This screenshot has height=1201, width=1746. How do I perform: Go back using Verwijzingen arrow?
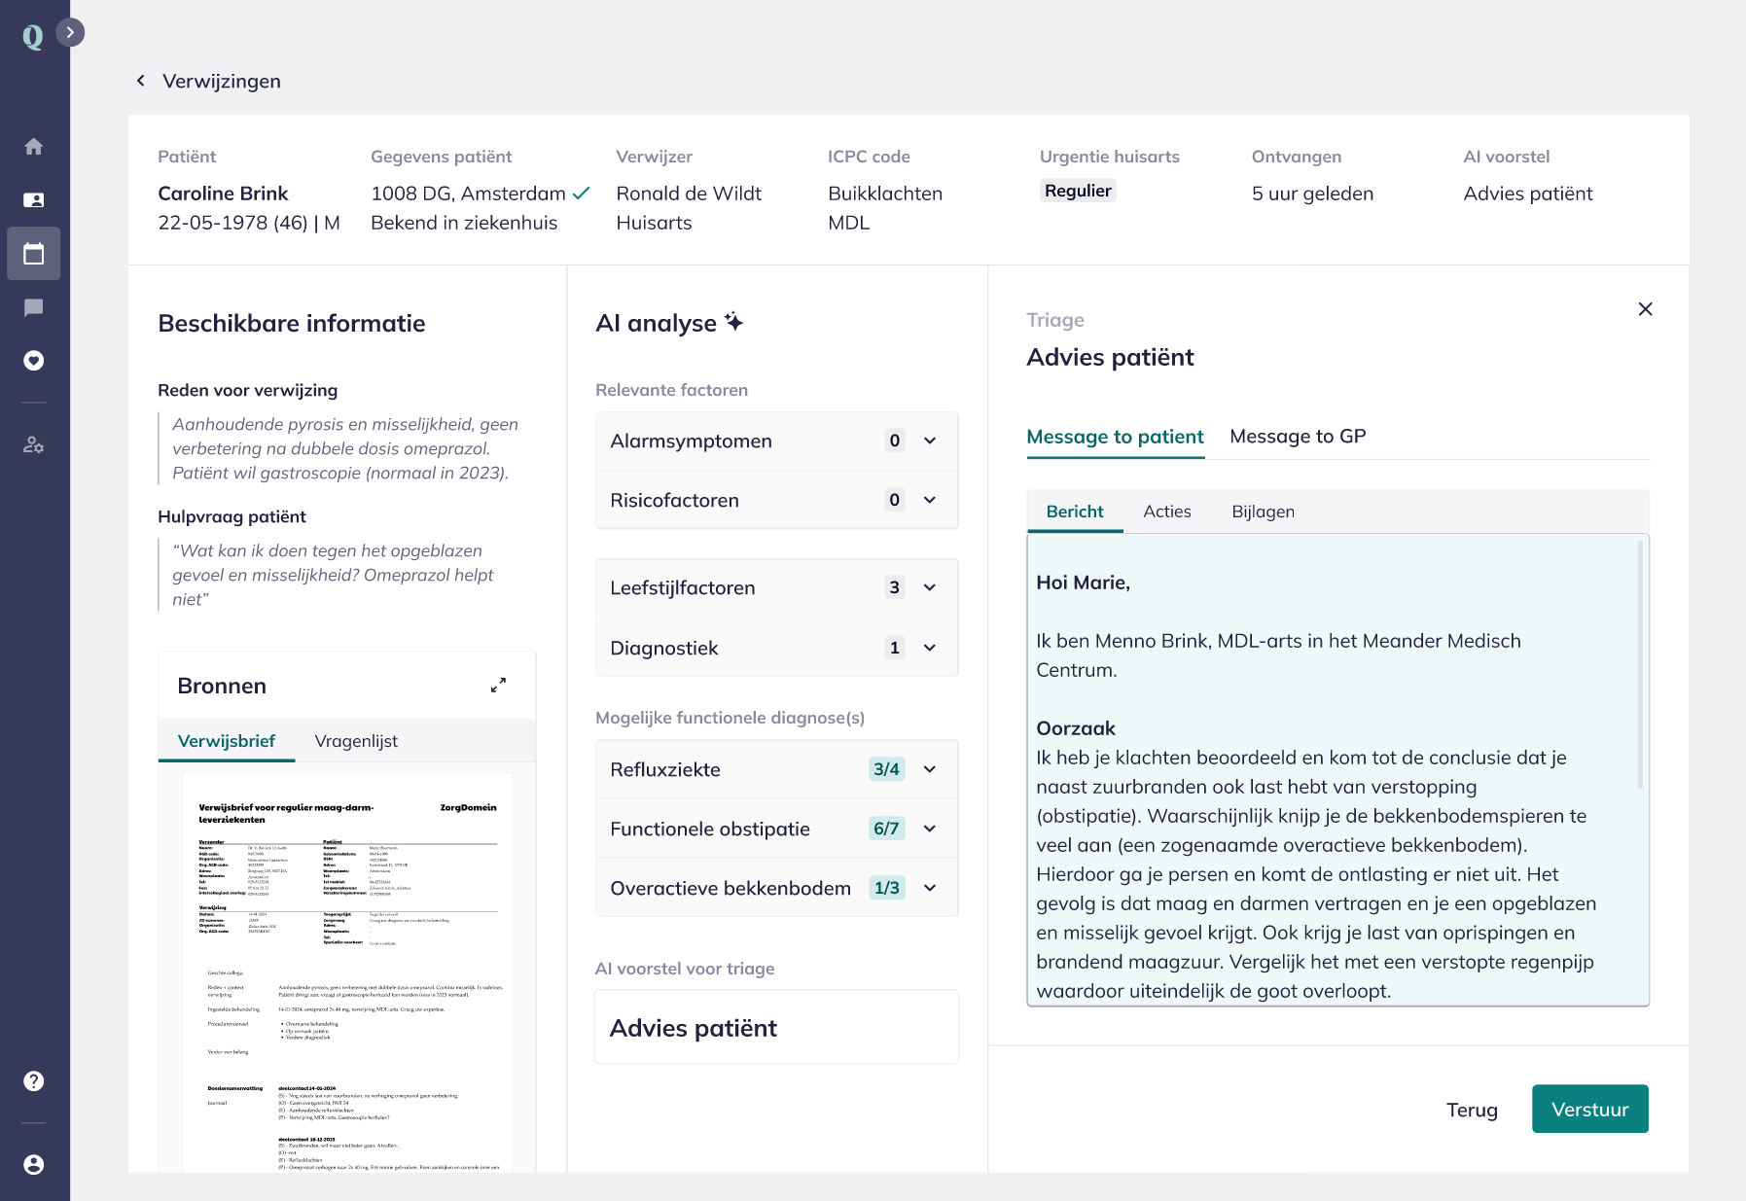[x=141, y=81]
